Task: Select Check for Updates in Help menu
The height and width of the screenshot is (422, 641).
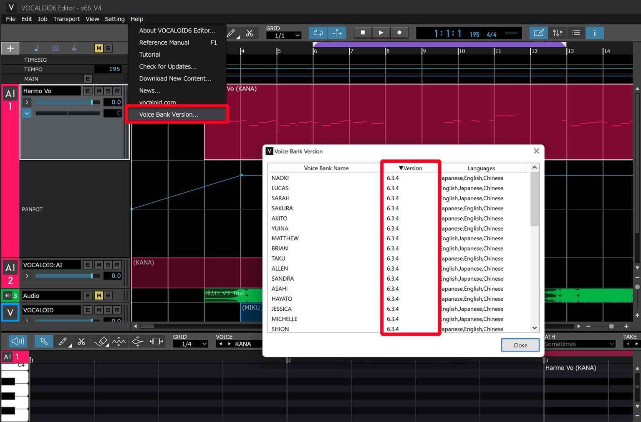Action: tap(168, 66)
